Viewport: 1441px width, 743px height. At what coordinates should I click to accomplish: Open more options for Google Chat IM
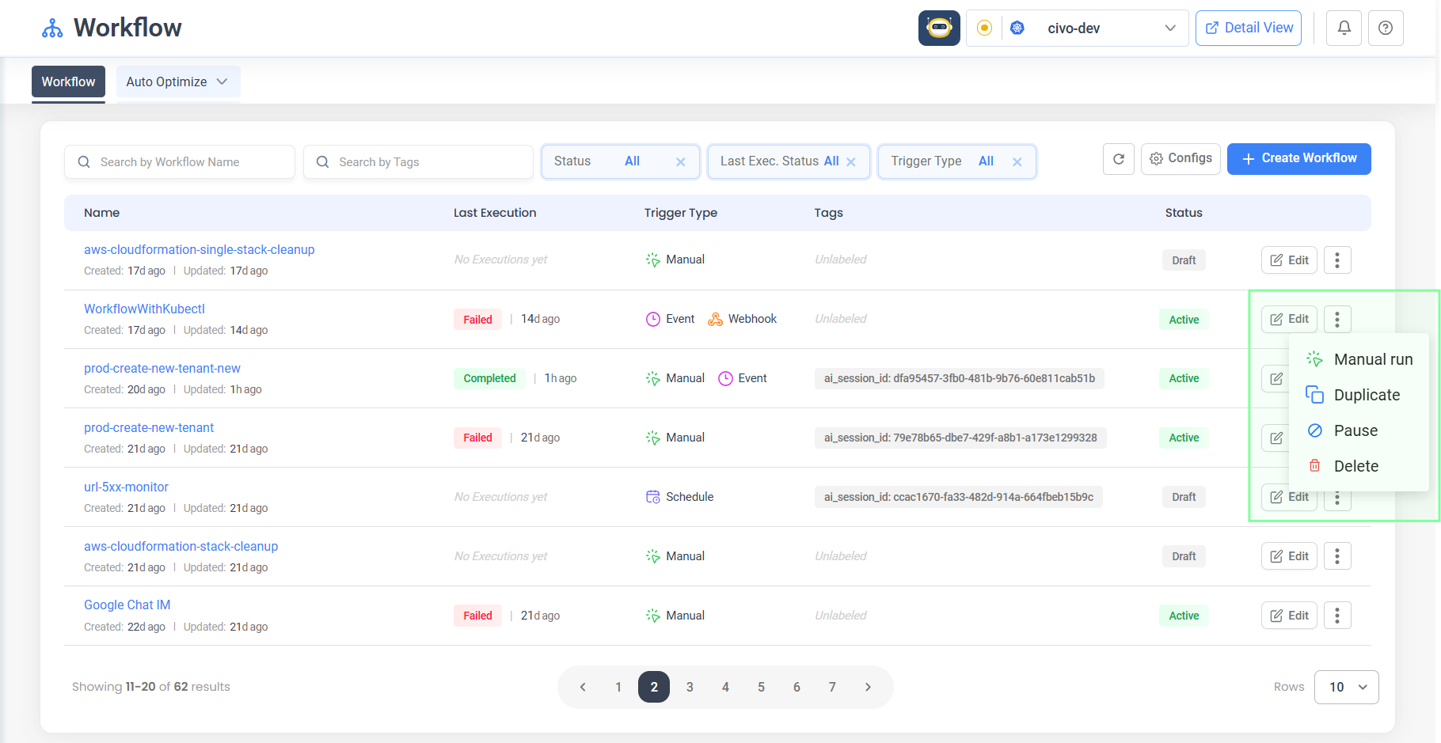(x=1336, y=616)
